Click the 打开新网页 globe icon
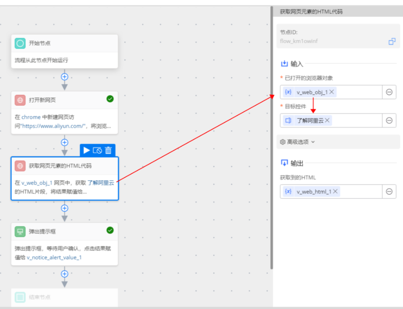Viewport: 403px width, 309px height. [x=20, y=100]
